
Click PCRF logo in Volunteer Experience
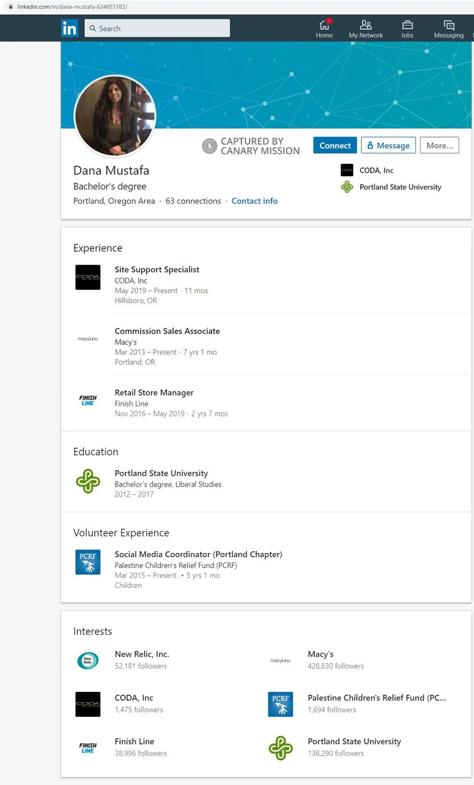pos(88,562)
